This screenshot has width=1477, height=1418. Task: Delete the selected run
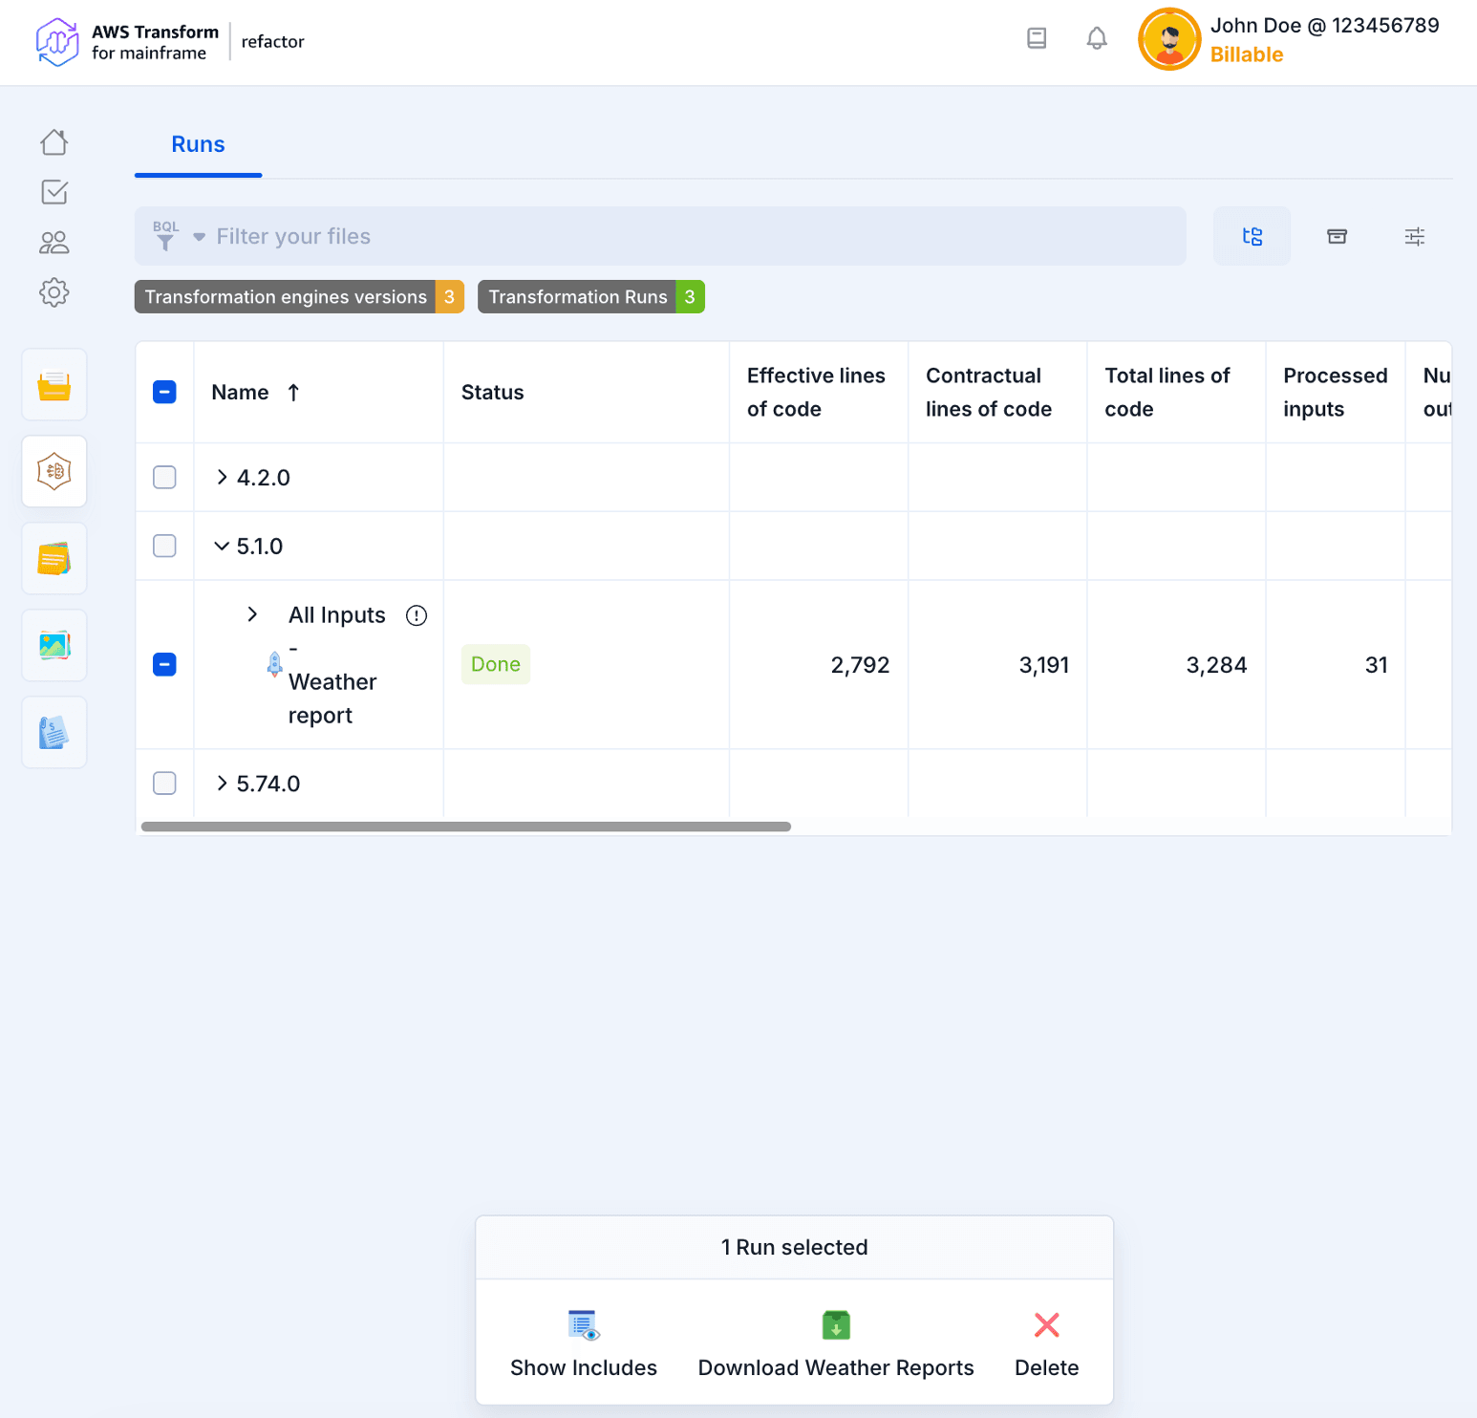(1046, 1343)
